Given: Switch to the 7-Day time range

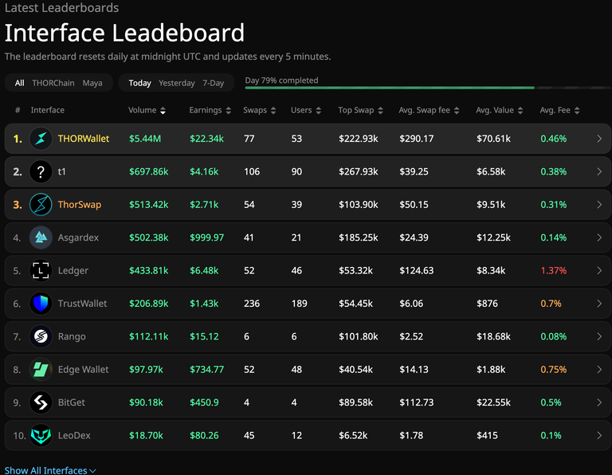Looking at the screenshot, I should pos(213,83).
